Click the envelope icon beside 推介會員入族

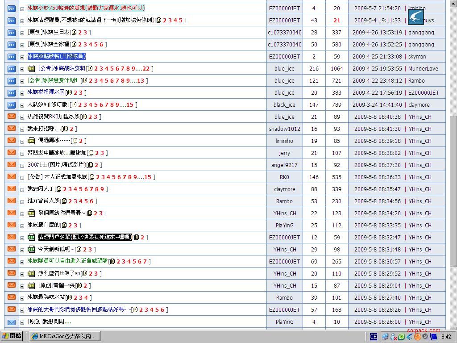(x=11, y=201)
